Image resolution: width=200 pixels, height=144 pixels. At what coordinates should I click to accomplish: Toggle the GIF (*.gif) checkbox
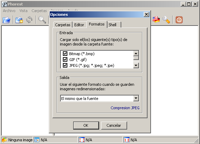(65, 59)
